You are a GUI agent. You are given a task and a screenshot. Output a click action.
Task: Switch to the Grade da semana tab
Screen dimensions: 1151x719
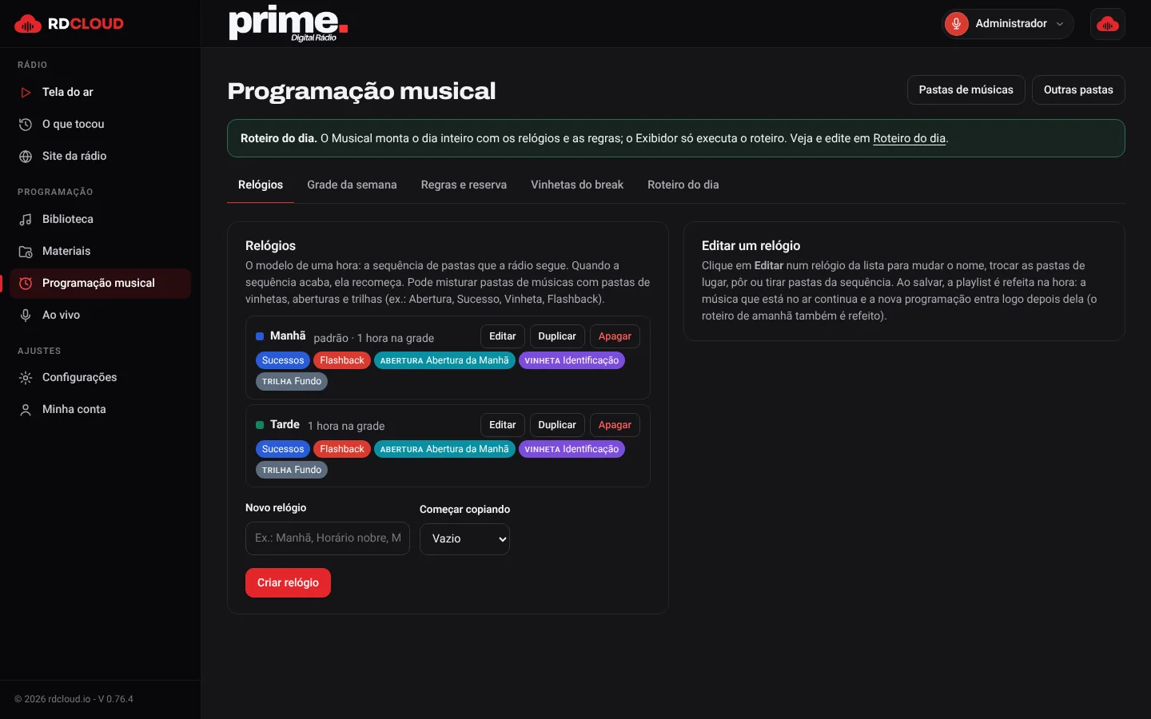point(352,185)
